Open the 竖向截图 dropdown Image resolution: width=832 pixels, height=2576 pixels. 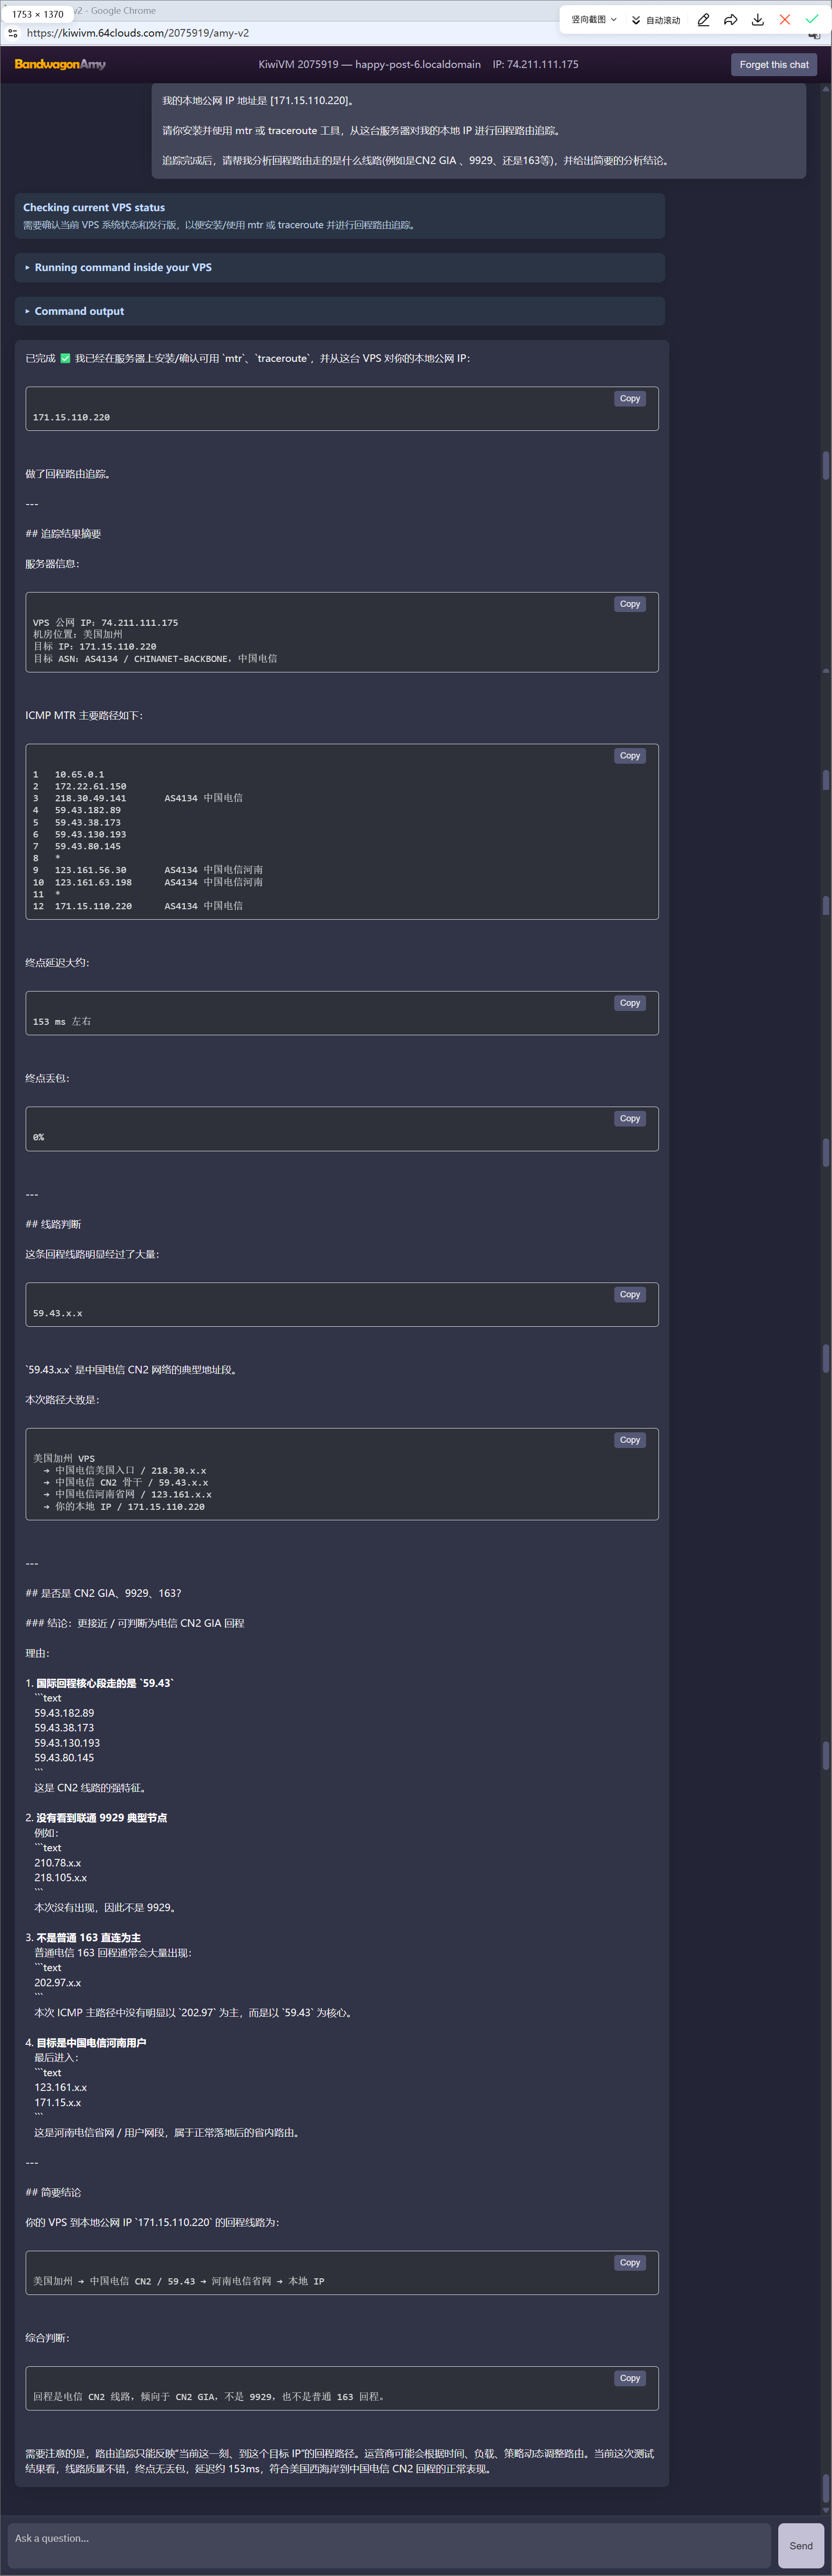[594, 20]
